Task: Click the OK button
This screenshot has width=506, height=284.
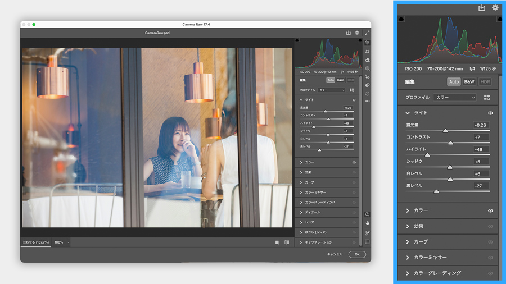Action: click(357, 254)
